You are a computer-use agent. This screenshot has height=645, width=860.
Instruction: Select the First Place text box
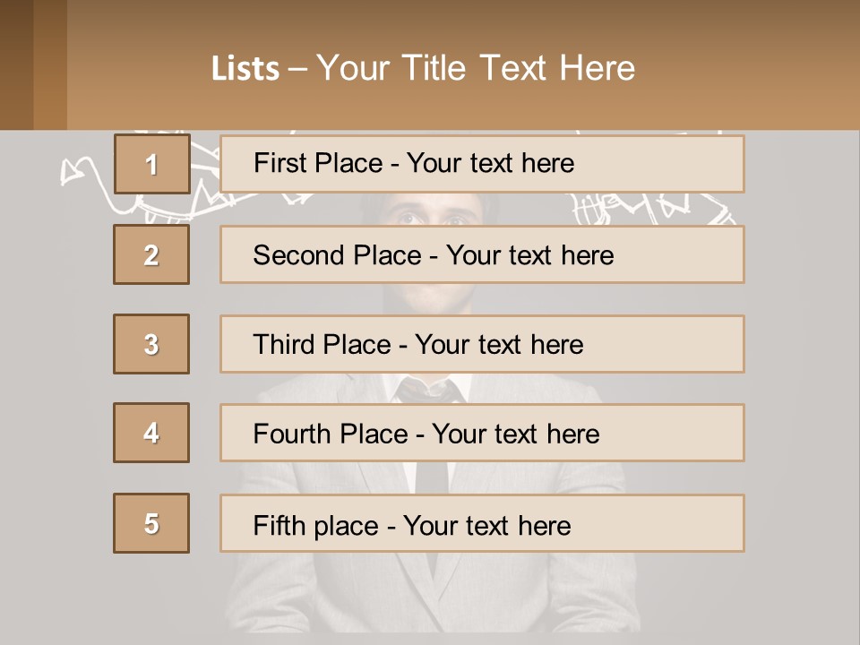coord(482,164)
